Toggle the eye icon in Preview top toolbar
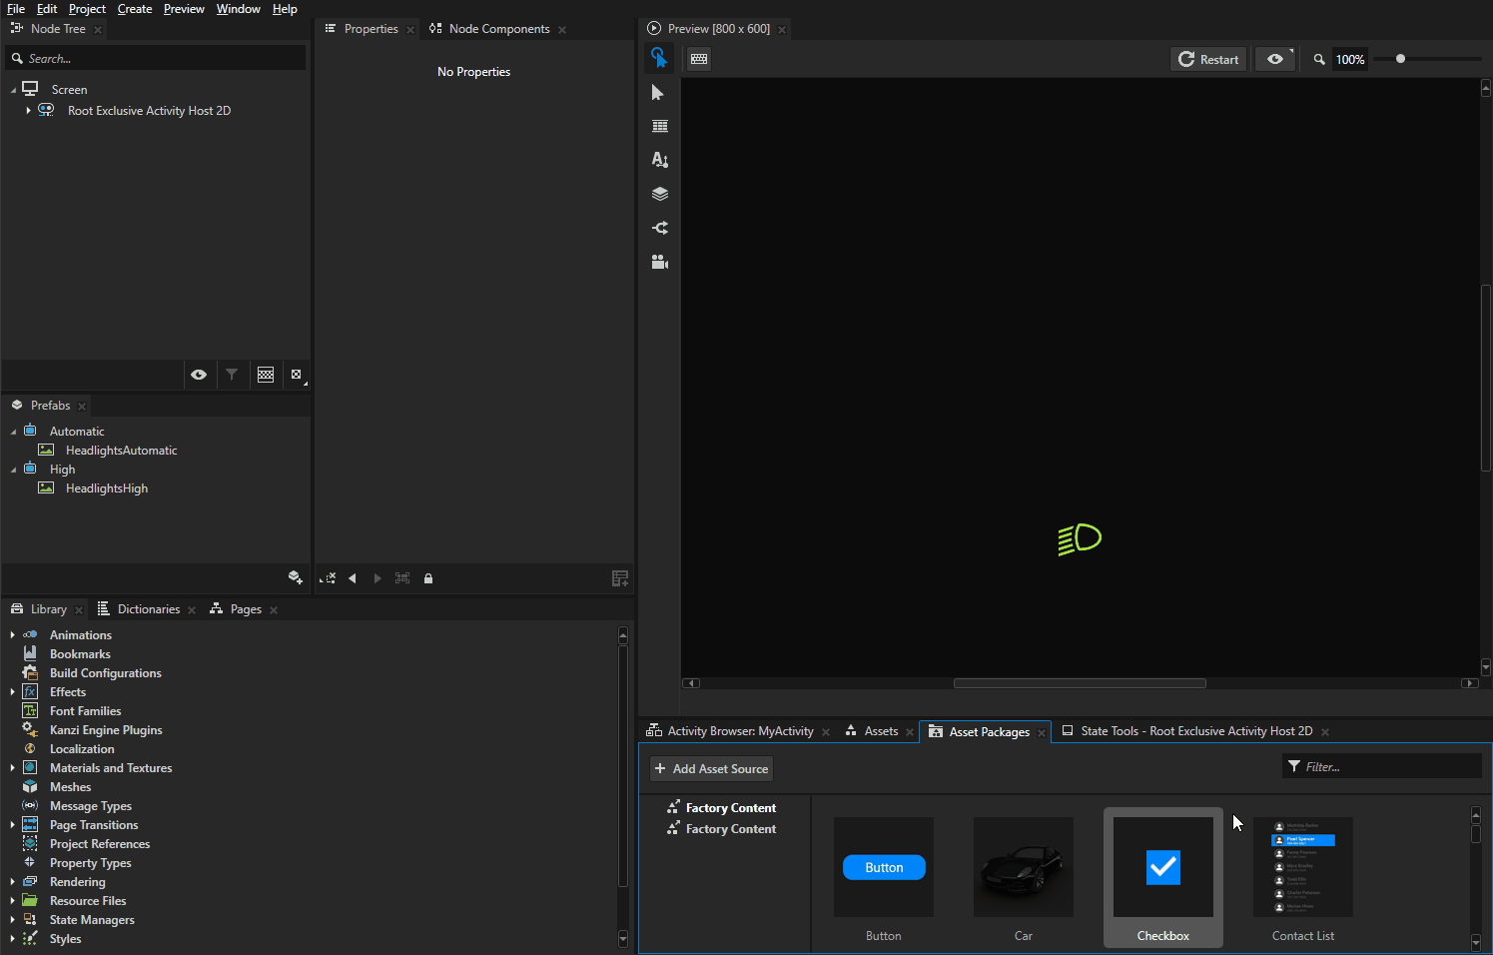1493x955 pixels. pos(1275,59)
